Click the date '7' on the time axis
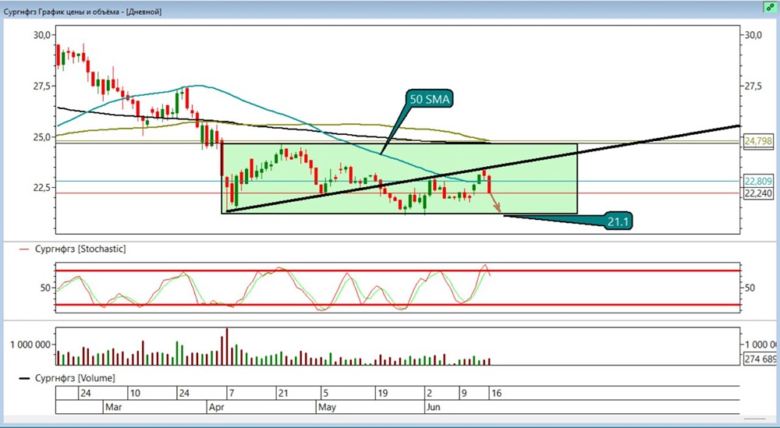Screen dimensions: 780x428 (x=232, y=393)
